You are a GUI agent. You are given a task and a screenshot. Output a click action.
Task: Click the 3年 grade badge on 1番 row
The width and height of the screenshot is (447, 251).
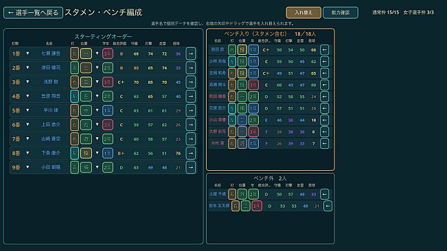[x=108, y=53]
